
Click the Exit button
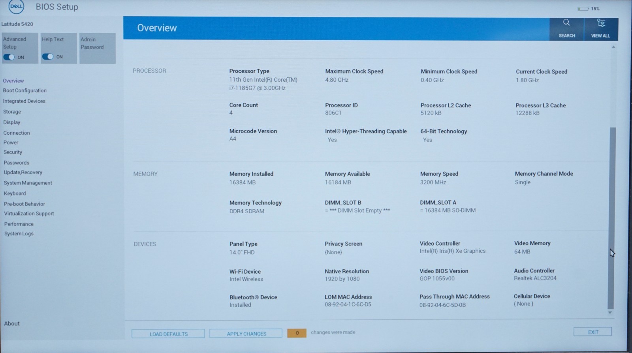tap(592, 332)
